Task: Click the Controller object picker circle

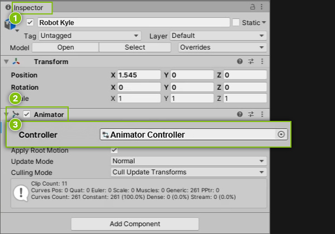Action: coord(281,134)
